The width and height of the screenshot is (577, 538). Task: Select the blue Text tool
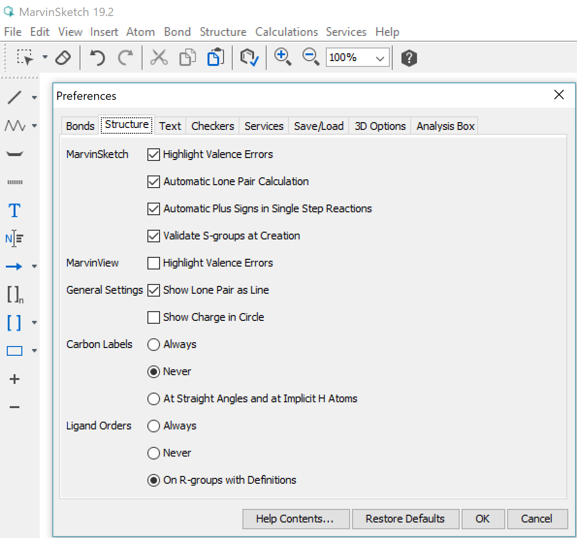(15, 210)
